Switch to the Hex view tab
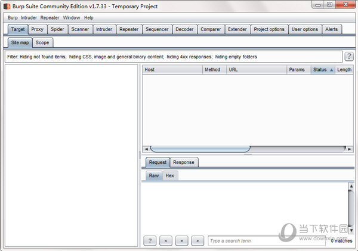 (x=170, y=175)
